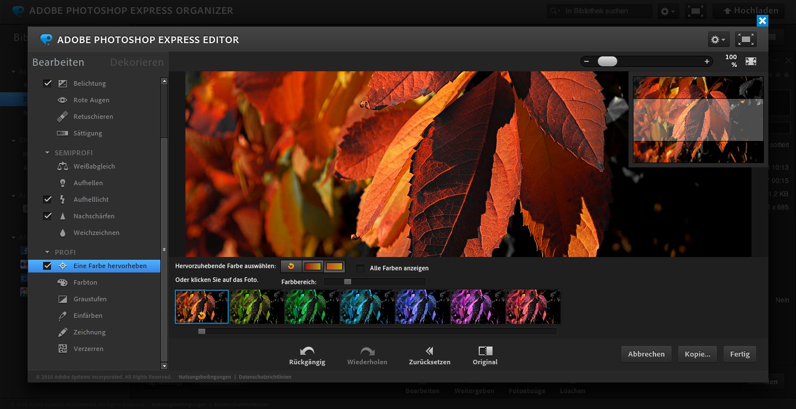The width and height of the screenshot is (796, 409).
Task: Uncheck the Nachschärfen checkbox
Action: (48, 216)
